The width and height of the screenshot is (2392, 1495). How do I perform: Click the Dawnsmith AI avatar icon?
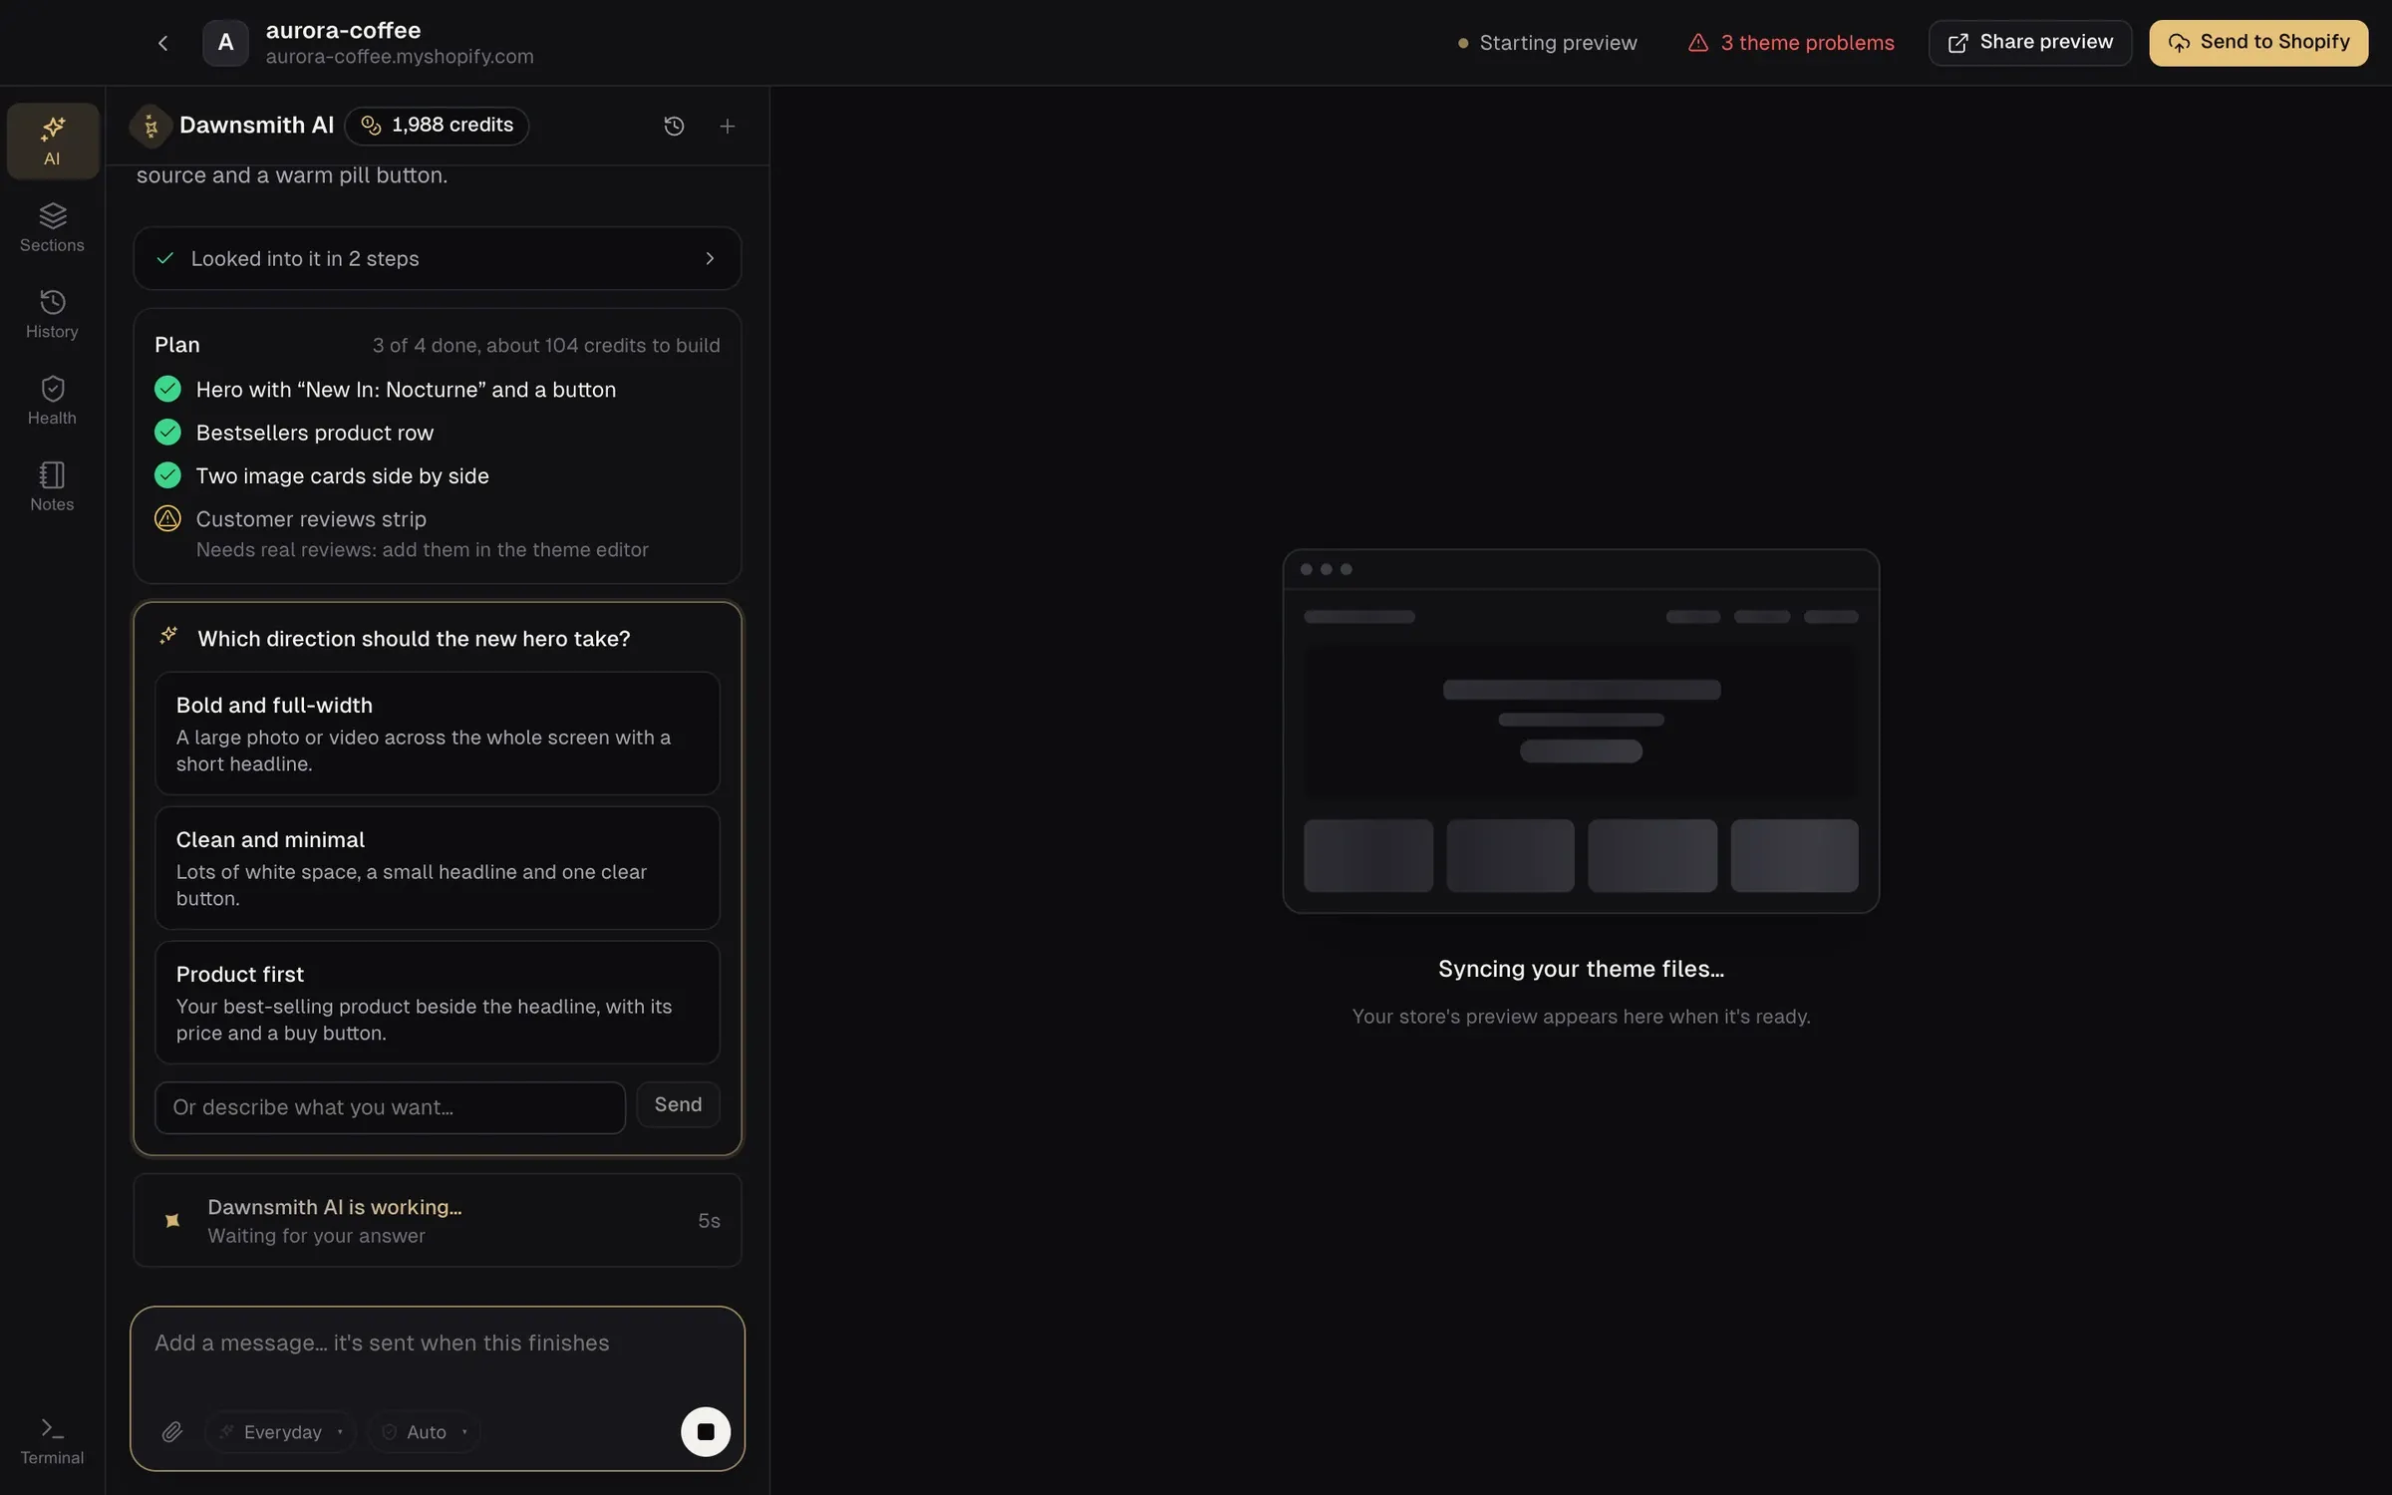[x=150, y=126]
